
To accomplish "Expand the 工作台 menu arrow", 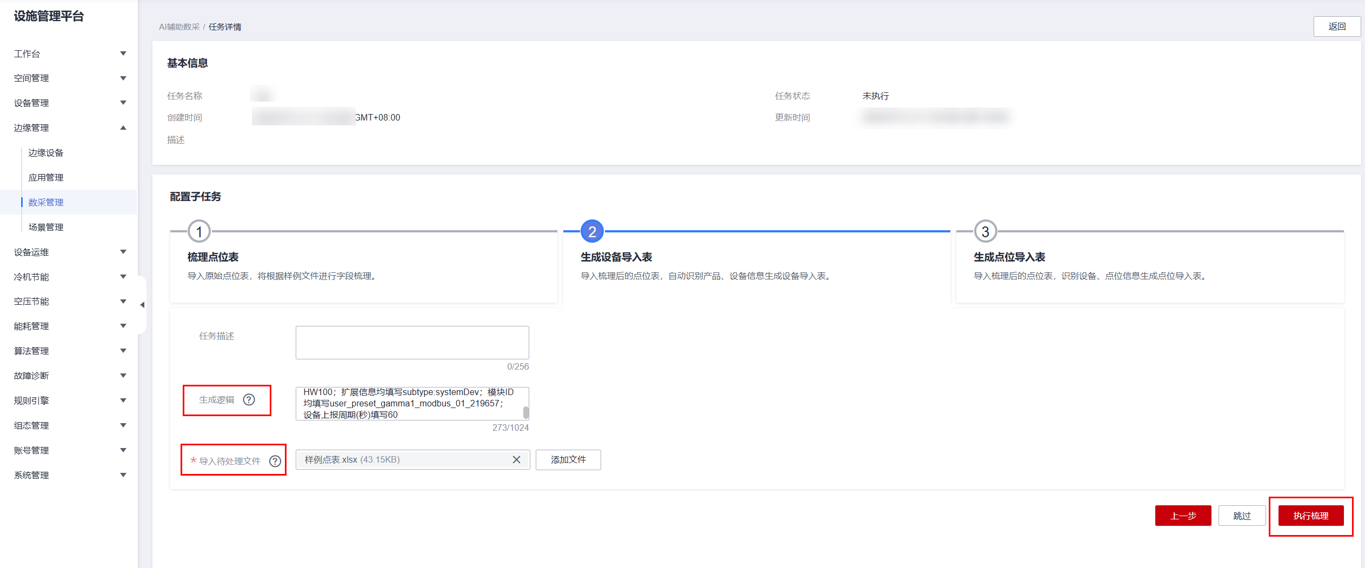I will (123, 54).
